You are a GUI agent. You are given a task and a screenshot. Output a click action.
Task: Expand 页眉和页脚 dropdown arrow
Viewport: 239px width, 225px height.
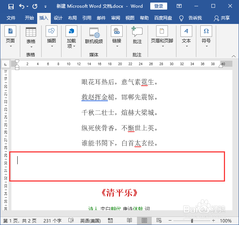163,46
